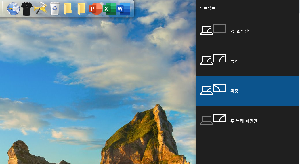This screenshot has width=300, height=164.
Task: Open the first yellow folder in the dock
Action: click(68, 9)
